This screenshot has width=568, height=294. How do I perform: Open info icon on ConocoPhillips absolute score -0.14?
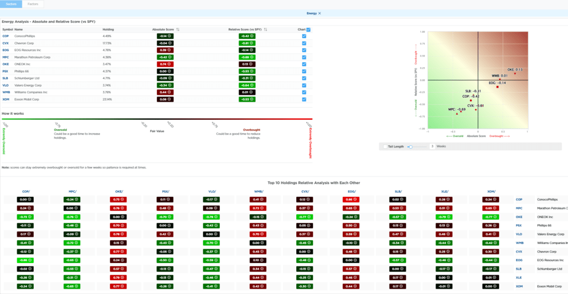coord(169,36)
